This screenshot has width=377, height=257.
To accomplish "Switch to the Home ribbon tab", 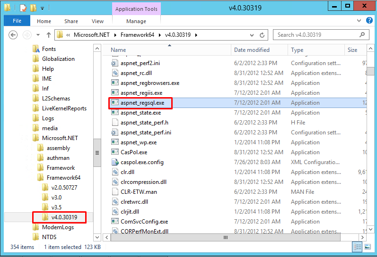I will (x=44, y=21).
